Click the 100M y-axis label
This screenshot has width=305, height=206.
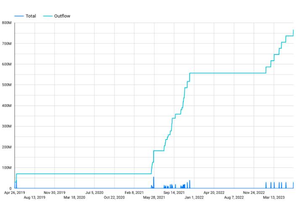coord(7,167)
